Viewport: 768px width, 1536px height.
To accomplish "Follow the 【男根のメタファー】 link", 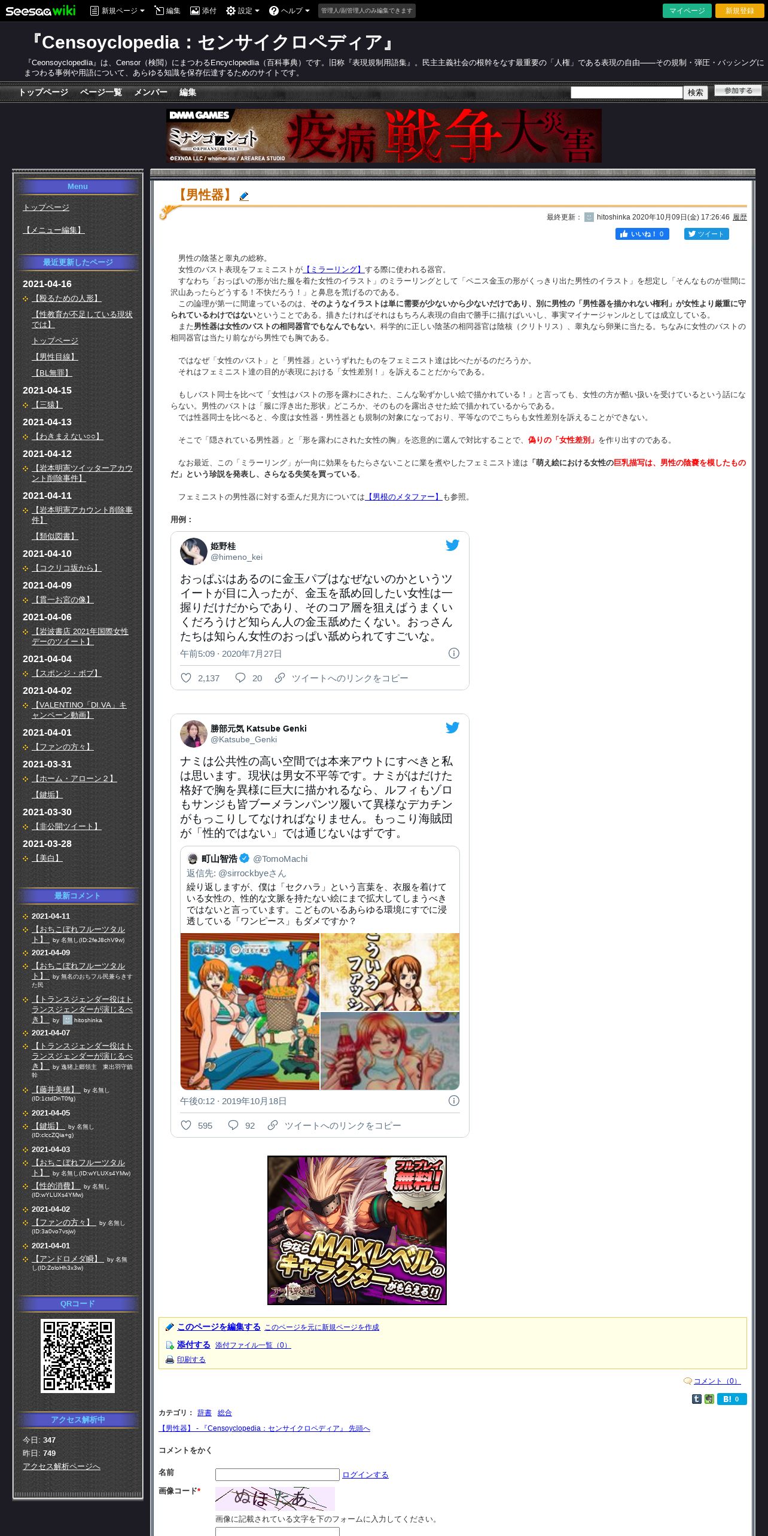I will [403, 497].
